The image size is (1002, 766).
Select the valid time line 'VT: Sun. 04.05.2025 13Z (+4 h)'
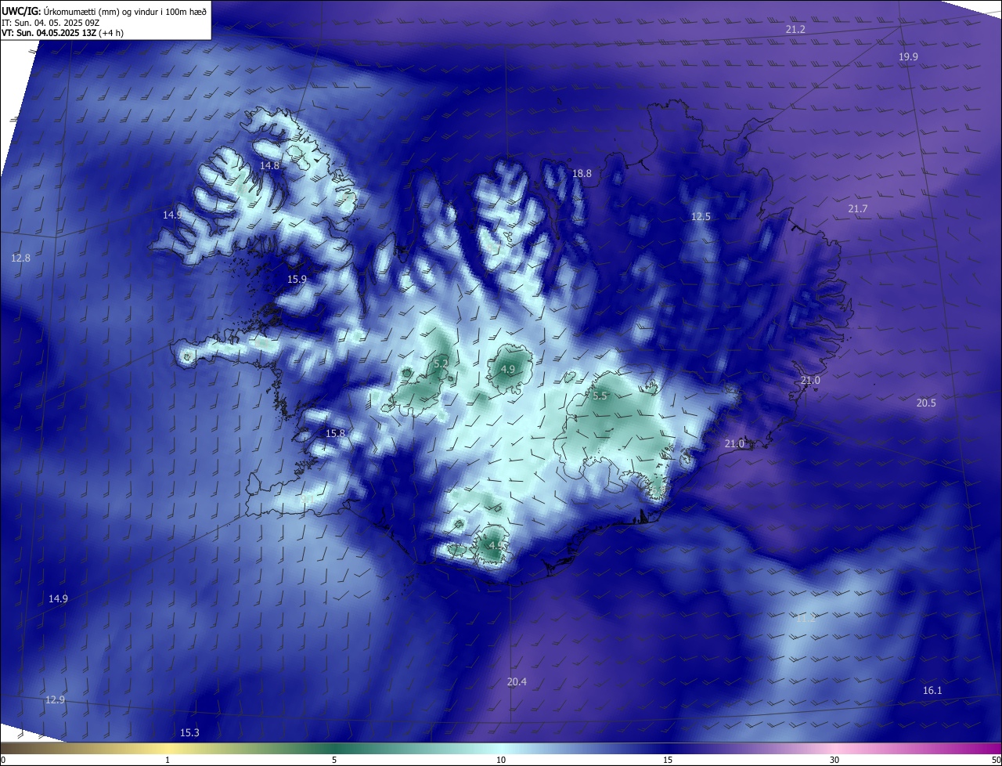(x=62, y=33)
